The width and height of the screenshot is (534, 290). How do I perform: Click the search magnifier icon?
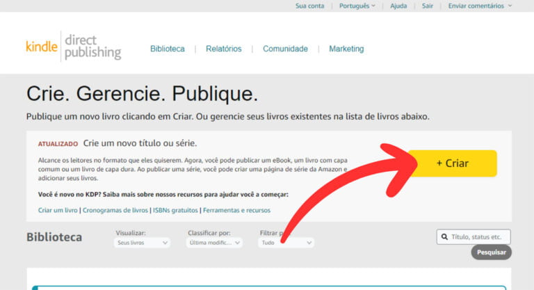[x=444, y=237]
